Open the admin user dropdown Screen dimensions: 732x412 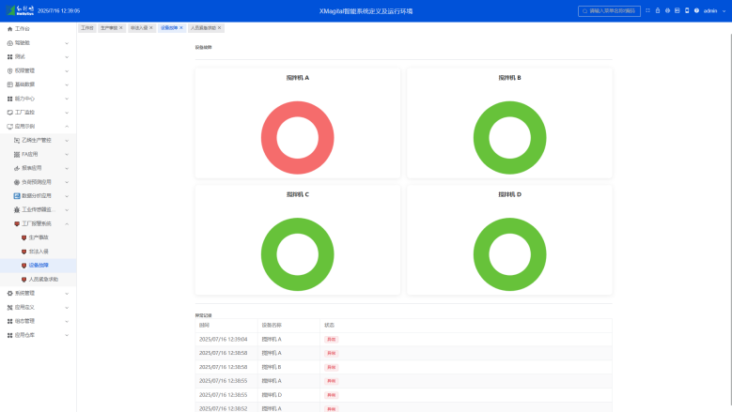(713, 10)
